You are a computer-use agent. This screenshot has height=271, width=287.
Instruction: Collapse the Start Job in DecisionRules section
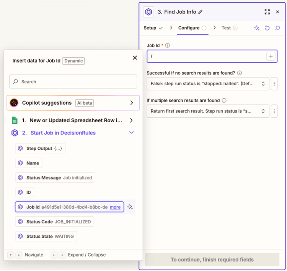(x=131, y=133)
